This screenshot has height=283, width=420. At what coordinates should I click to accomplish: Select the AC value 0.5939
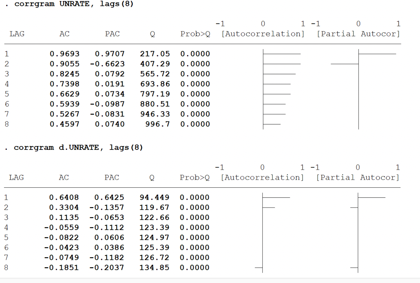point(64,104)
